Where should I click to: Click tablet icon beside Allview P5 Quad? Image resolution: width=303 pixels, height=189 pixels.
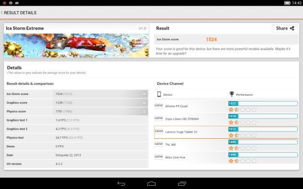pos(158,106)
